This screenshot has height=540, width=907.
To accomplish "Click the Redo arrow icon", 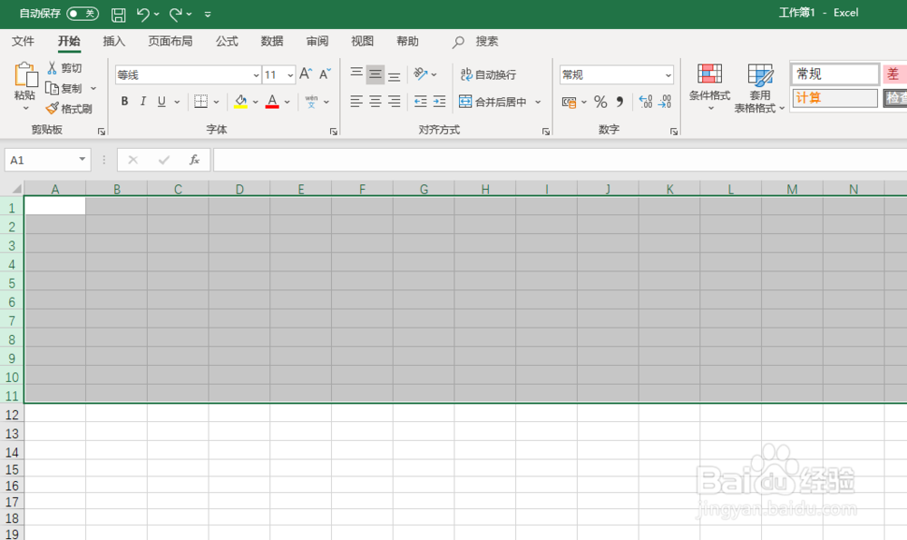I will [175, 14].
